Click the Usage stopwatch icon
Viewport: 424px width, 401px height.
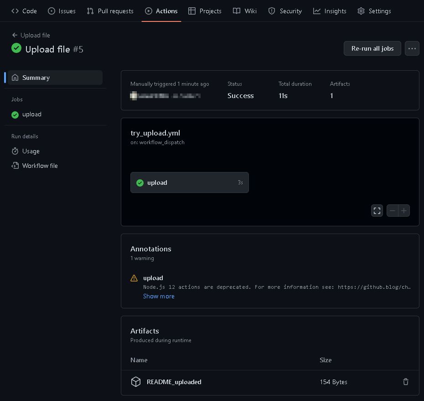click(15, 151)
